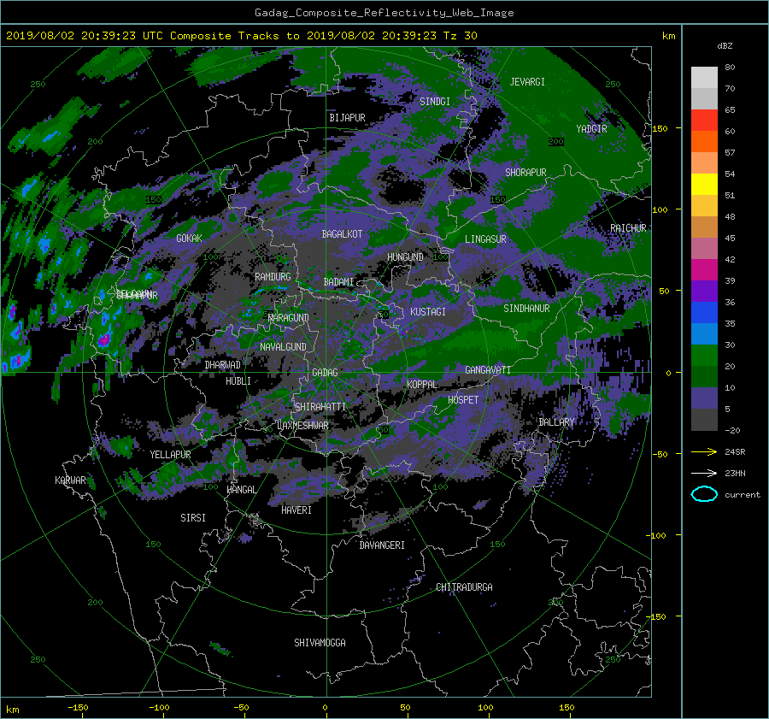Viewport: 769px width, 719px height.
Task: Click the BADAMI city label
Action: [x=338, y=282]
